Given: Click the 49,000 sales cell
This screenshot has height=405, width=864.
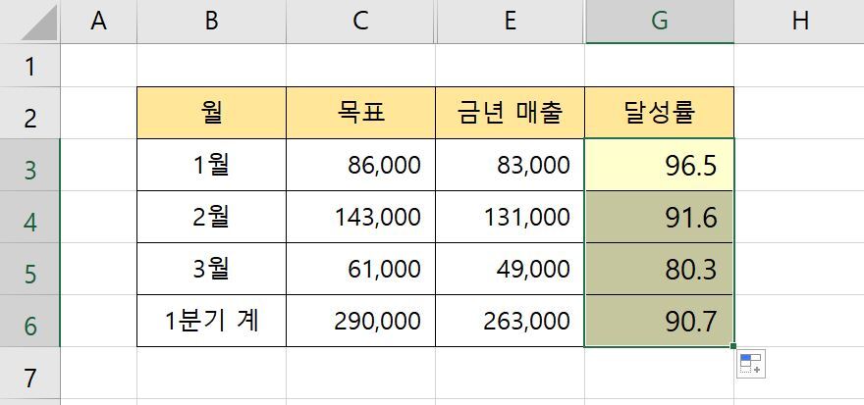Looking at the screenshot, I should pyautogui.click(x=511, y=269).
